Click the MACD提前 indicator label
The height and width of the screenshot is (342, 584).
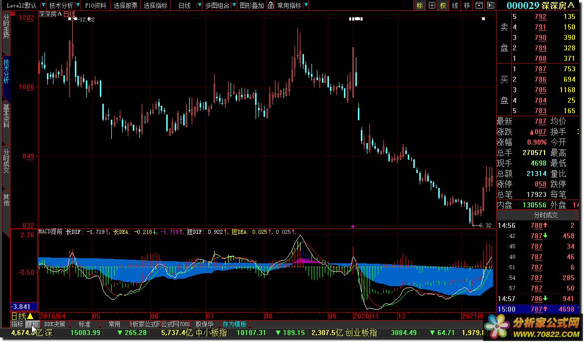(50, 232)
